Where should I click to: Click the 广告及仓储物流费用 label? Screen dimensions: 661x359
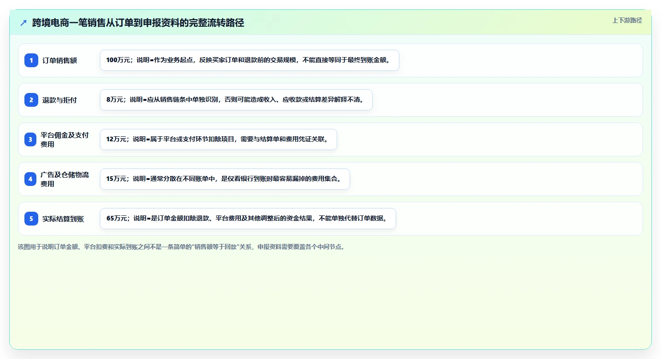tap(65, 179)
